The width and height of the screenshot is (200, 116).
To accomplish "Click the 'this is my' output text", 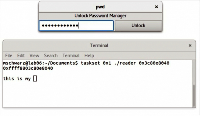I will click(17, 79).
